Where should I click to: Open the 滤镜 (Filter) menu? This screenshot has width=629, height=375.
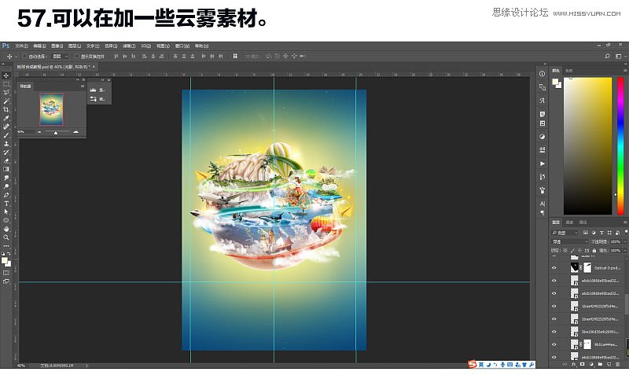pyautogui.click(x=129, y=46)
